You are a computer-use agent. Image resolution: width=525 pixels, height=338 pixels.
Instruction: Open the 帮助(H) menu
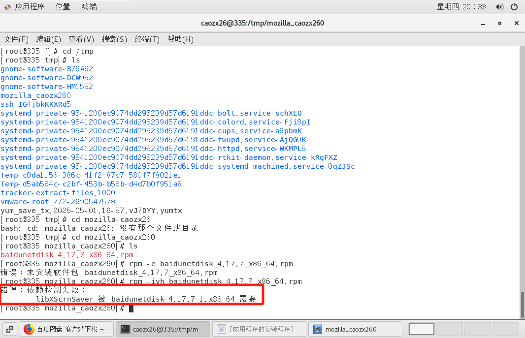click(180, 39)
